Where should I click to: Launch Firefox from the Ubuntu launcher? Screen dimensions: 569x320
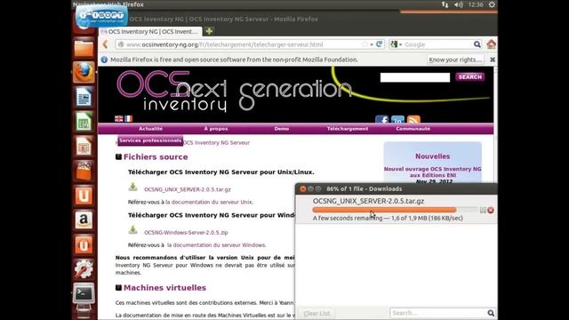pos(84,73)
